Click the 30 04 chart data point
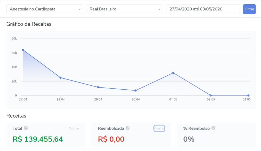 click(x=136, y=90)
